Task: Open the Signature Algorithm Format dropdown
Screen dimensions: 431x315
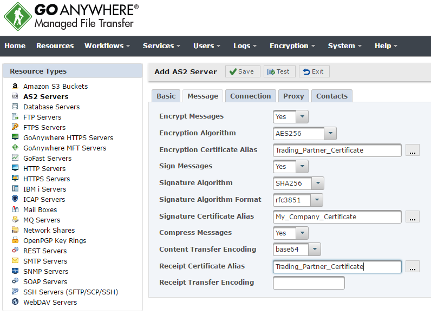Action: (317, 200)
